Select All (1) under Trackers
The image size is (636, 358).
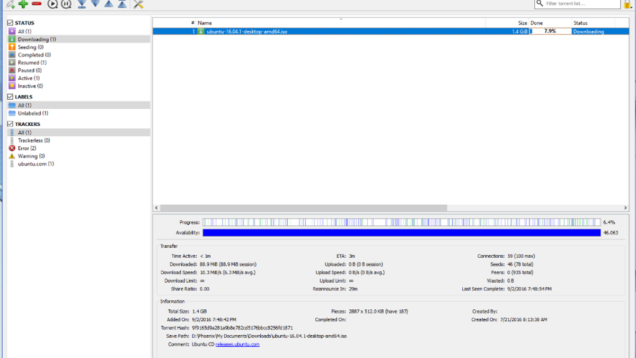point(78,133)
